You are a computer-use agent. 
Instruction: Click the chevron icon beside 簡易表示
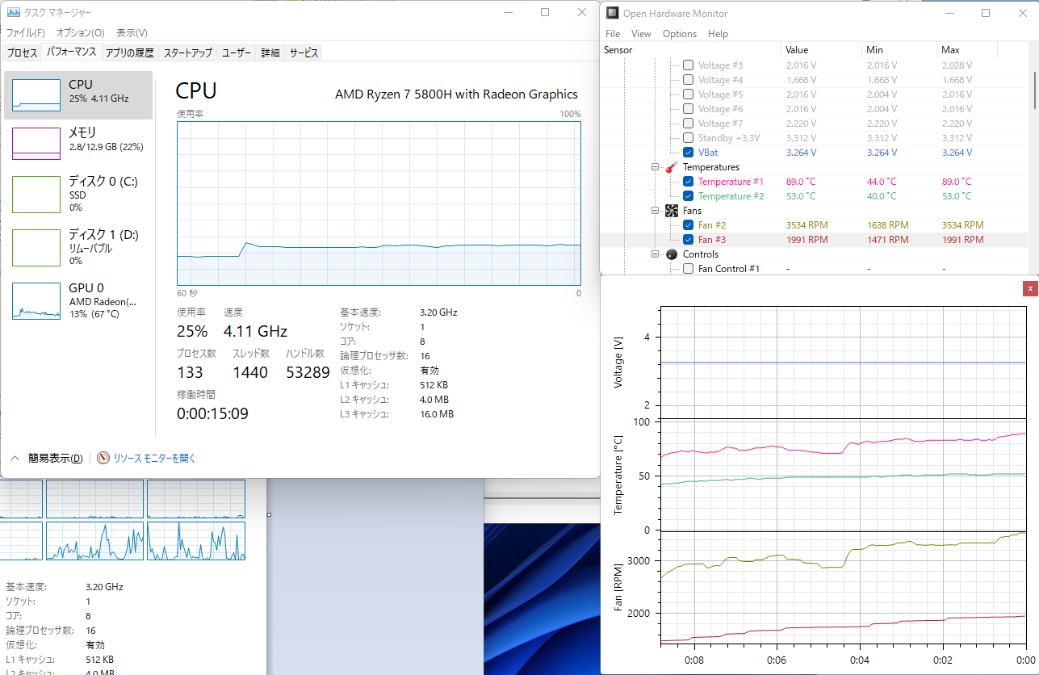pyautogui.click(x=15, y=458)
